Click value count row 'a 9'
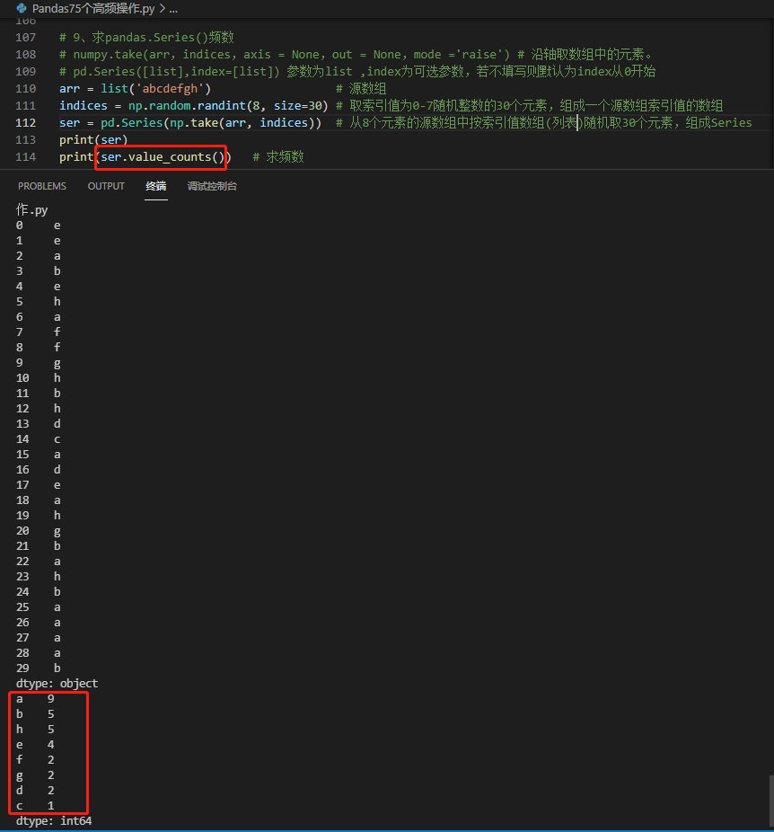This screenshot has width=774, height=832. 35,699
